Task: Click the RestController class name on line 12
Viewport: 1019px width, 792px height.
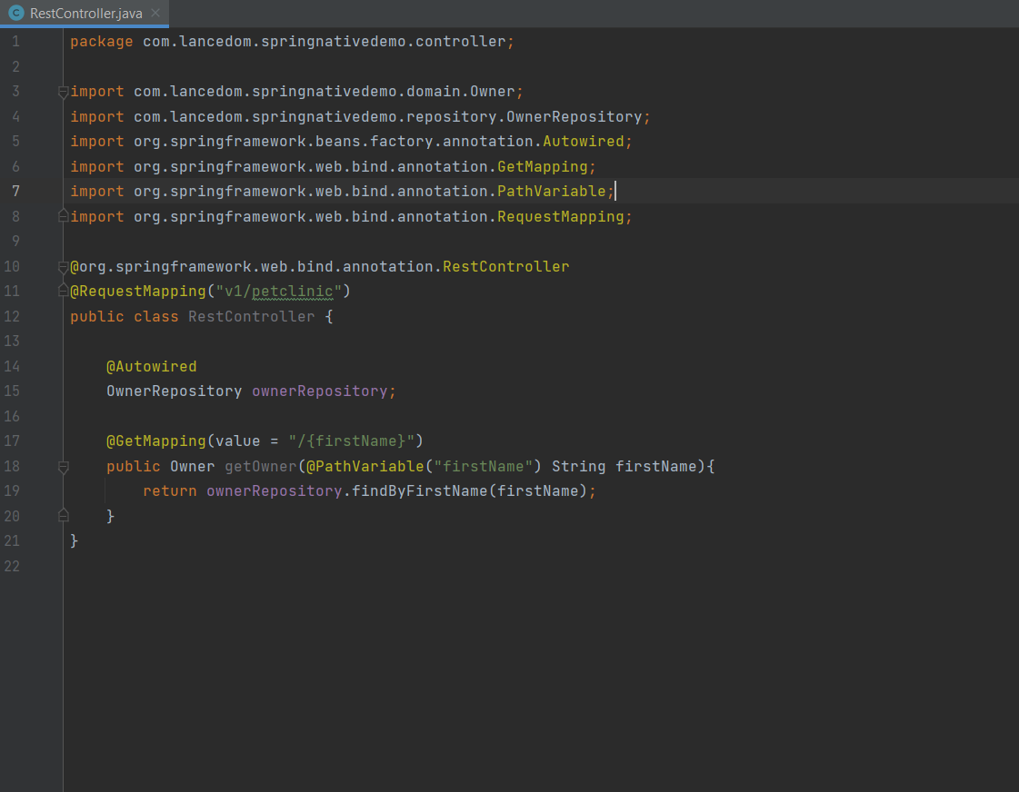Action: pos(251,317)
